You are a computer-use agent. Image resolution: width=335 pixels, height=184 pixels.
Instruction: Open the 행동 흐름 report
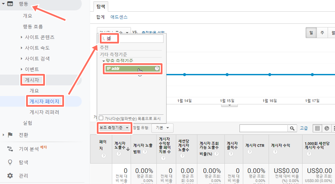tap(33, 26)
